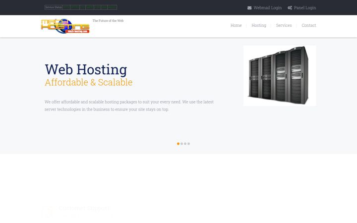Image resolution: width=357 pixels, height=223 pixels.
Task: Select the third slider dot
Action: tap(185, 144)
